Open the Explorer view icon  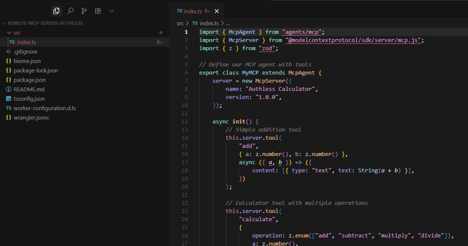click(56, 11)
